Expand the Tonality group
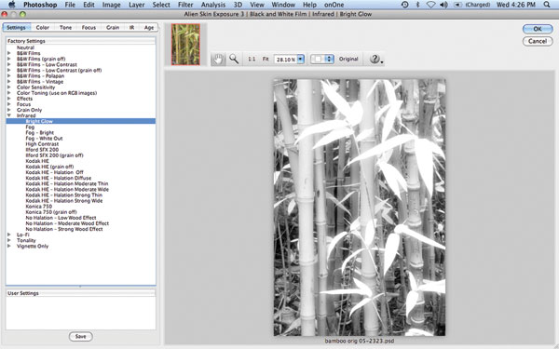This screenshot has width=559, height=349. [x=9, y=240]
